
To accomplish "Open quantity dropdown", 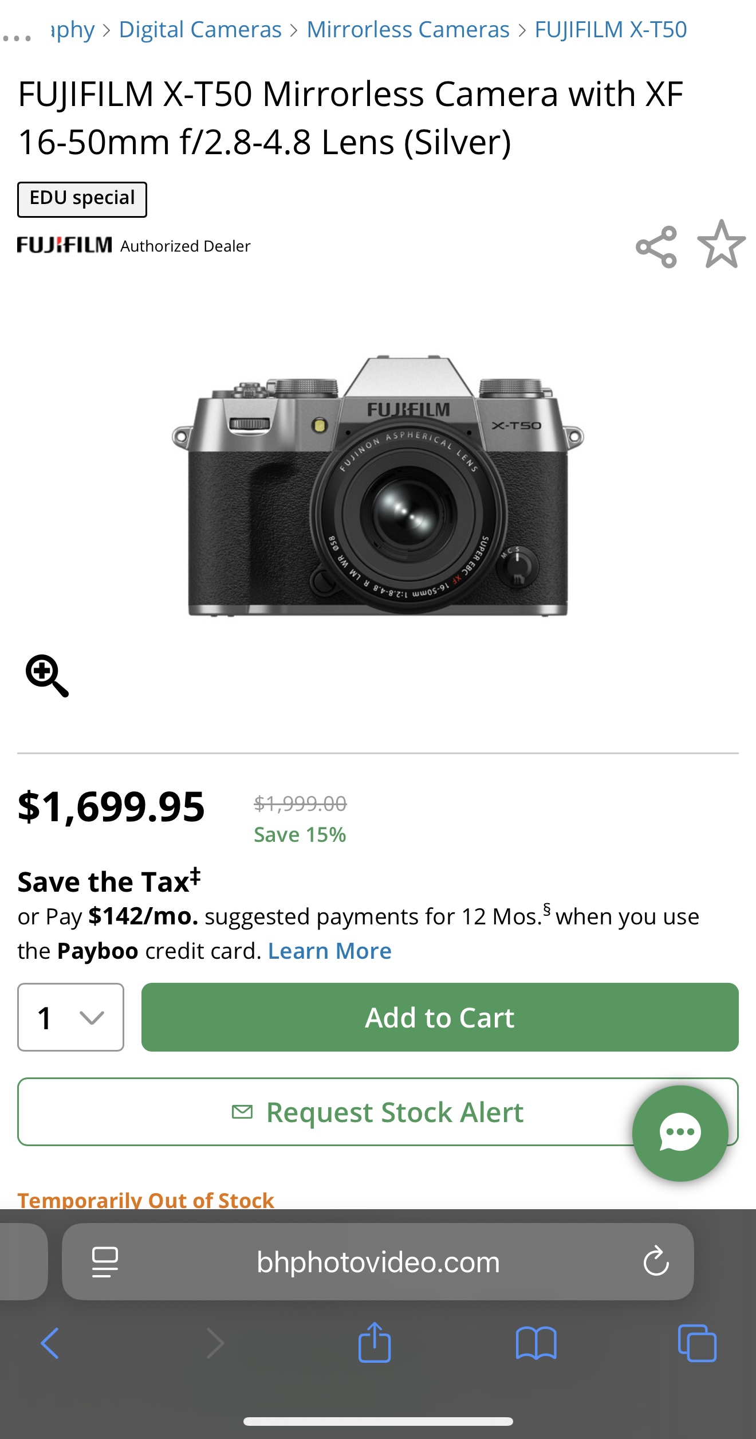I will pos(70,1017).
